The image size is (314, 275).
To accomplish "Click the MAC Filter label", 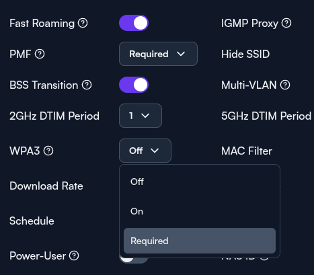I will 247,151.
